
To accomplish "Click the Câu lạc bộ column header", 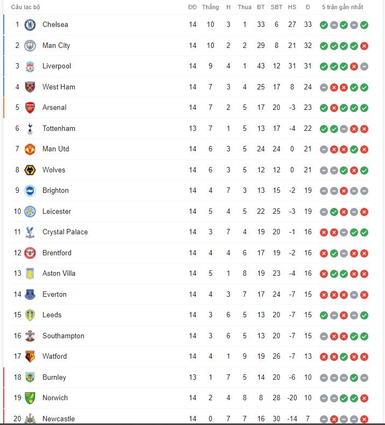I will 25,8.
